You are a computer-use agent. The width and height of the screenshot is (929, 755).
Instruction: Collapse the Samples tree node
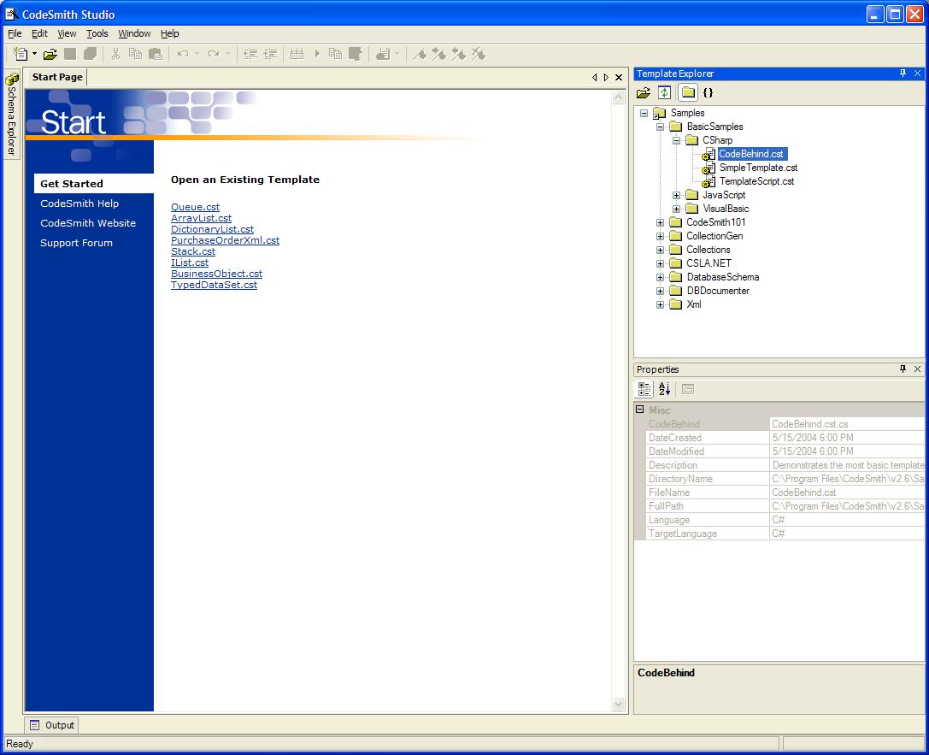[x=644, y=113]
